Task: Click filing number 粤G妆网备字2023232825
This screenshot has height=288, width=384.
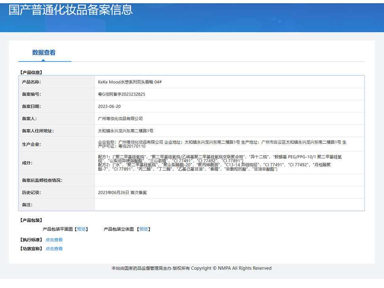Action: tap(122, 94)
